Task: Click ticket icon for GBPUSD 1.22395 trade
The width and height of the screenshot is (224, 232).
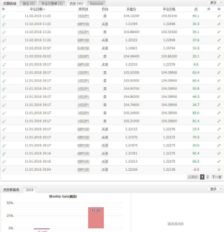Action: click(x=4, y=24)
